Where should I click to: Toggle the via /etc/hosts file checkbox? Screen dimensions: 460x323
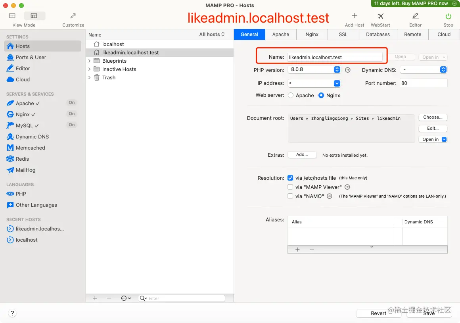pos(290,178)
